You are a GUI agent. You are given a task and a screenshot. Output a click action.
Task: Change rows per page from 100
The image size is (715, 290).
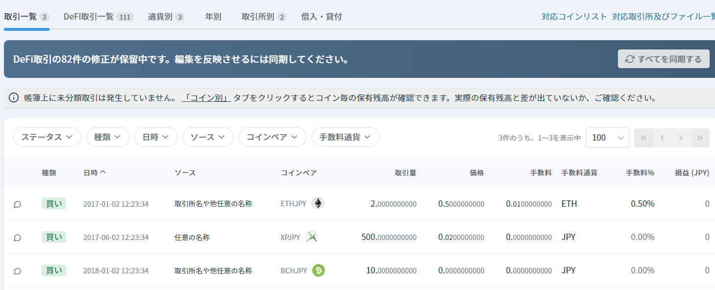click(x=608, y=138)
